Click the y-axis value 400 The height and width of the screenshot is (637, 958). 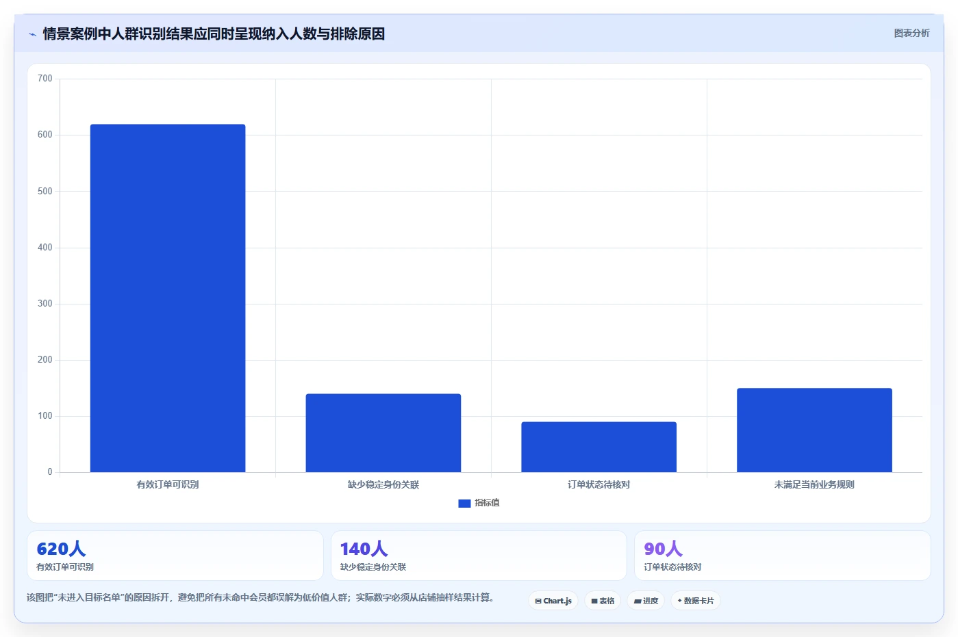tap(45, 247)
